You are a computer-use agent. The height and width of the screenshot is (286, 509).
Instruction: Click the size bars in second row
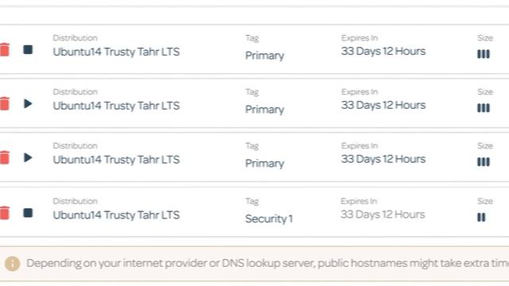pyautogui.click(x=484, y=108)
